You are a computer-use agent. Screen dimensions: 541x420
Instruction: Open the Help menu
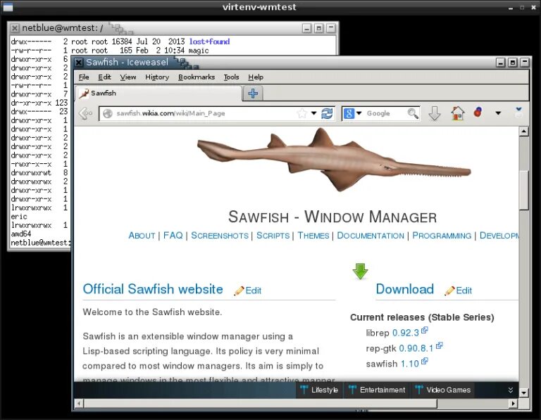(256, 77)
